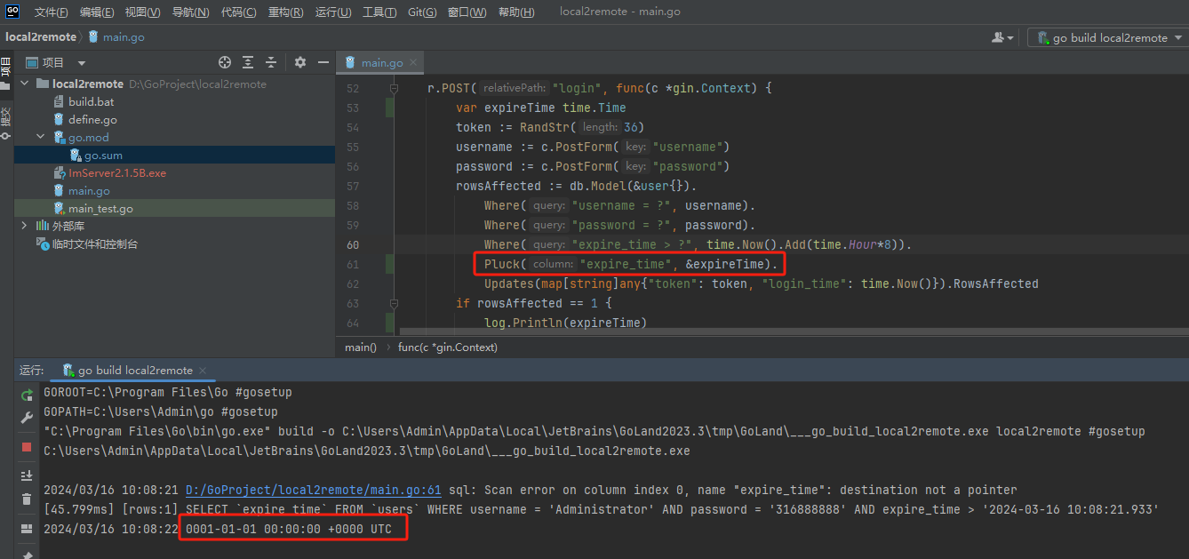
Task: Open the 项目 view selector dropdown
Action: [x=82, y=62]
